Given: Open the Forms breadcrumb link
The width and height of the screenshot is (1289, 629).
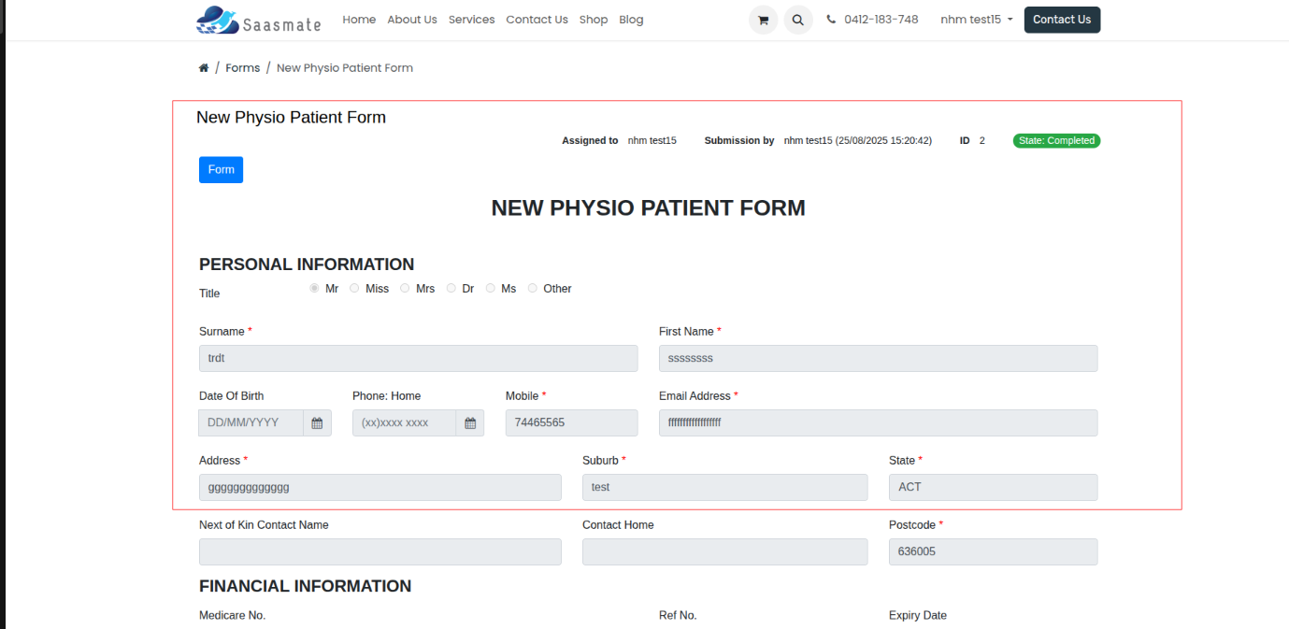Looking at the screenshot, I should (242, 68).
